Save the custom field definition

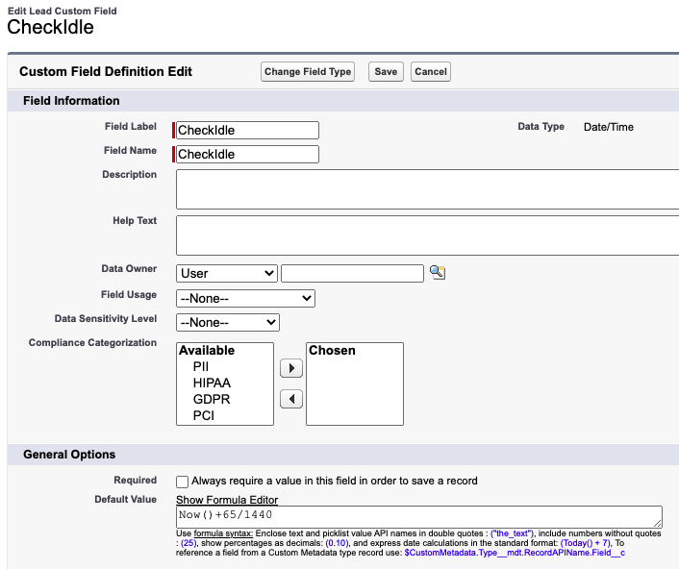(386, 71)
